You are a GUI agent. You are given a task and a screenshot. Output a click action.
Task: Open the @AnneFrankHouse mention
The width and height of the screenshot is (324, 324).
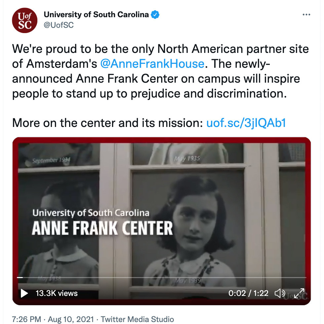coord(152,63)
